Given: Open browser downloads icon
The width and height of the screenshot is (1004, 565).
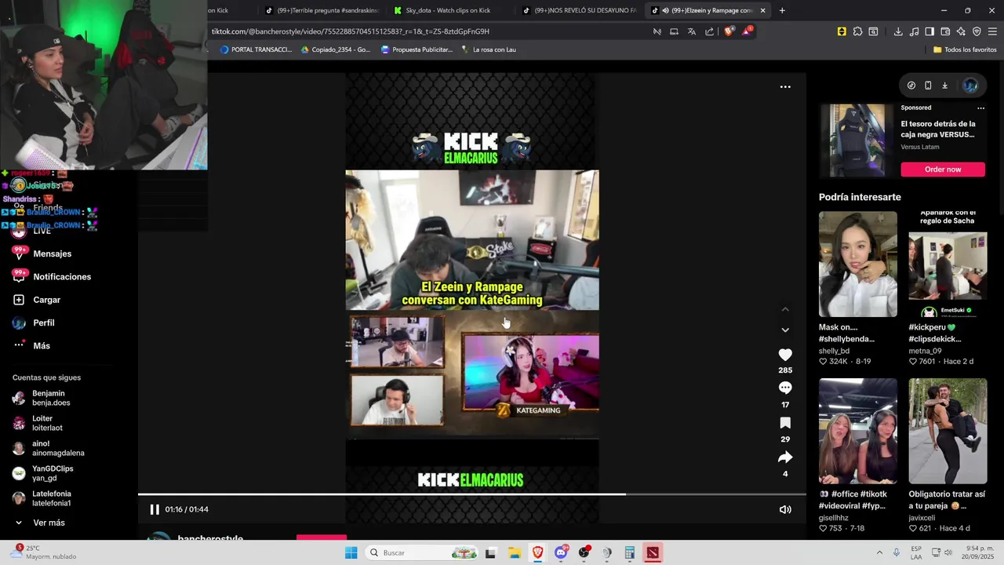Looking at the screenshot, I should (898, 31).
